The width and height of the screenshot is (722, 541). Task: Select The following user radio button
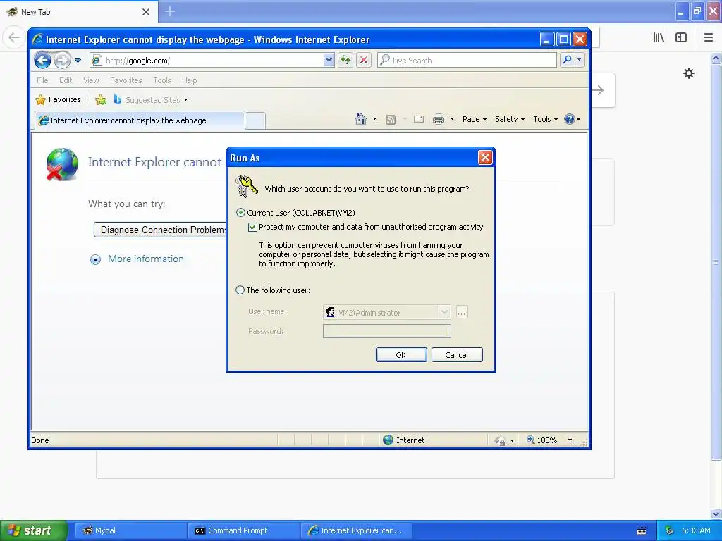[240, 290]
